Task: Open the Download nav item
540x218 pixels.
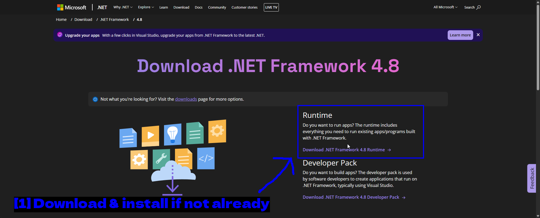Action: click(x=181, y=7)
